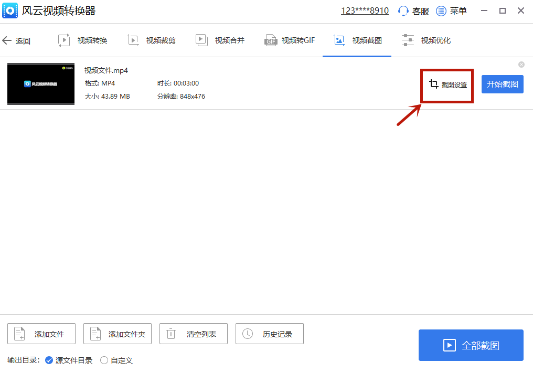Click the 大小: 43.89 MB text

[x=108, y=97]
